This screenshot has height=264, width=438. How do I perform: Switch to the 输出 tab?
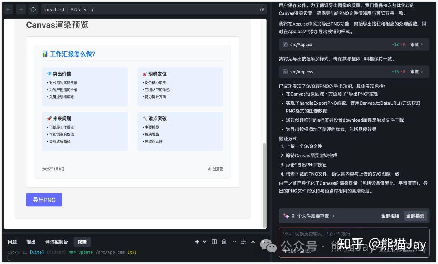(31, 242)
